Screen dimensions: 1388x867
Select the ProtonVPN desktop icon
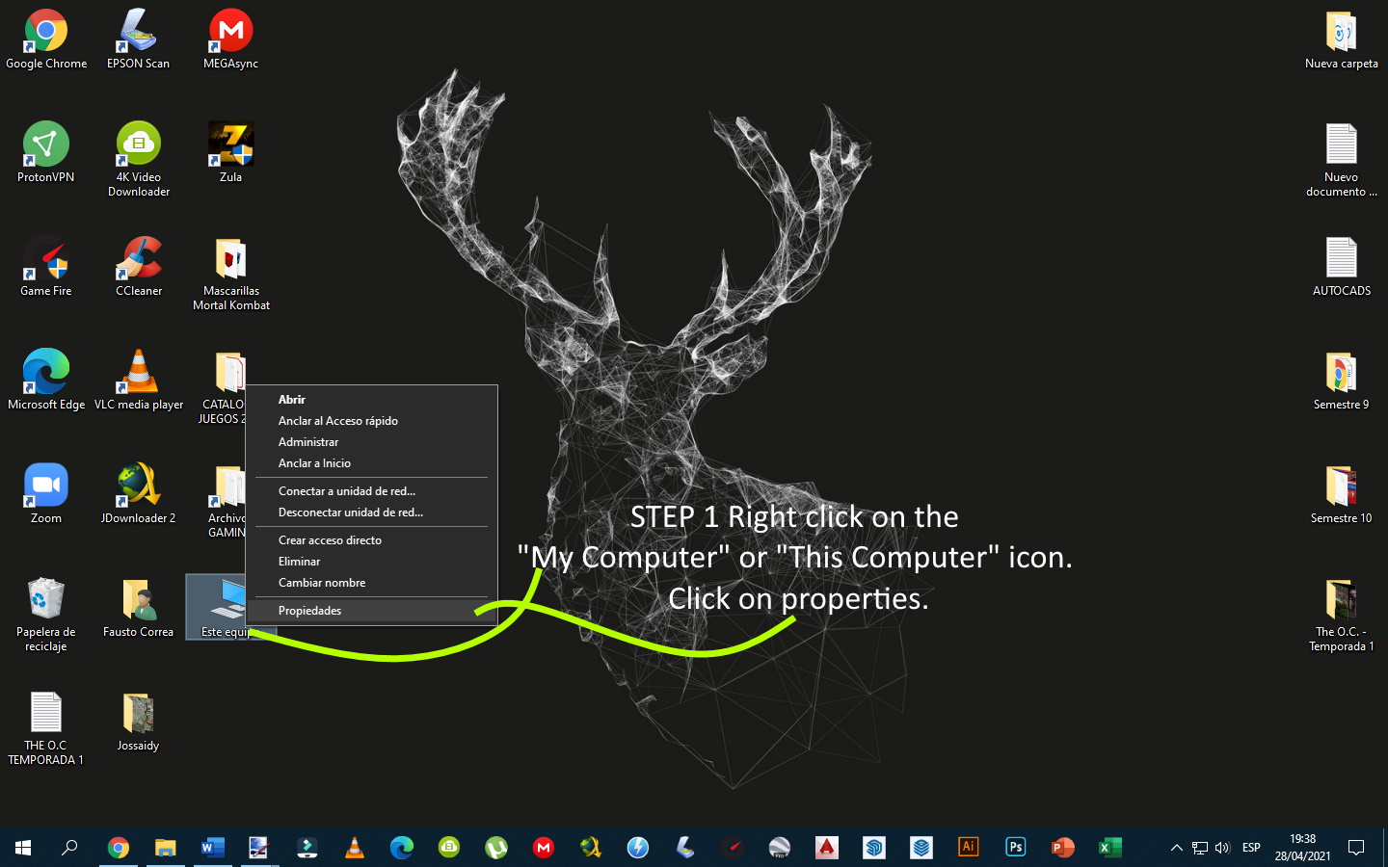[x=46, y=152]
